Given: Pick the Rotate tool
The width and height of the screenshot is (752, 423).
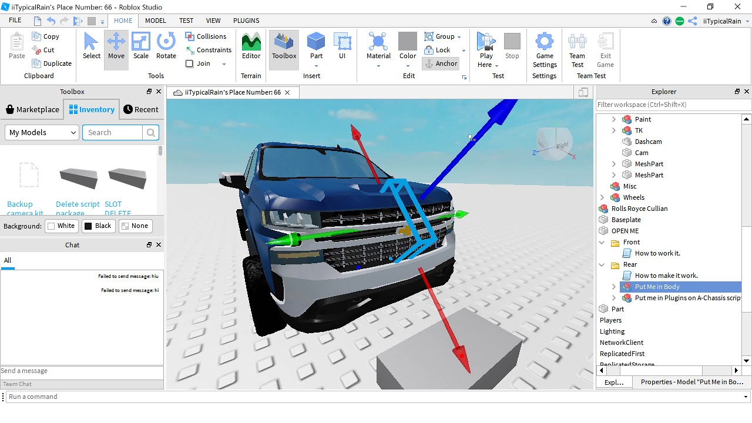Looking at the screenshot, I should coord(166,47).
